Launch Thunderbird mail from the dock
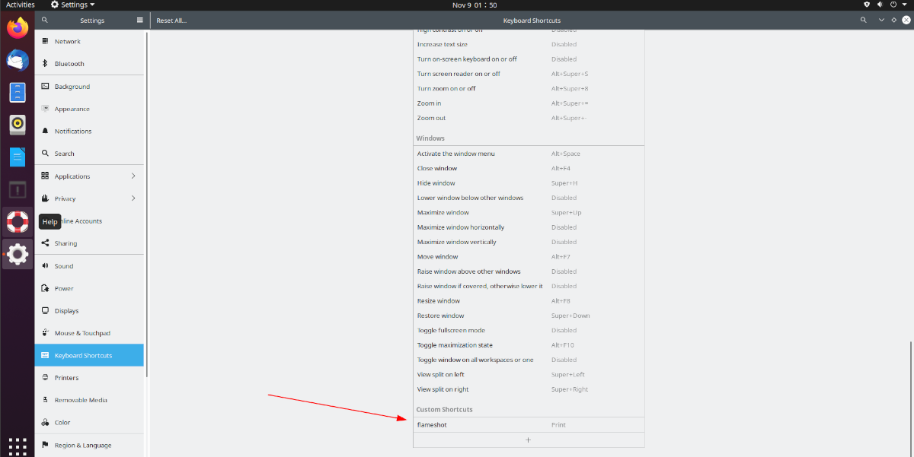 pyautogui.click(x=18, y=60)
